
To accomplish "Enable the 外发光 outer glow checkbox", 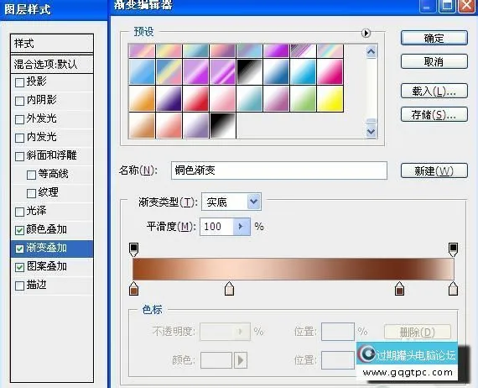I will click(x=19, y=119).
